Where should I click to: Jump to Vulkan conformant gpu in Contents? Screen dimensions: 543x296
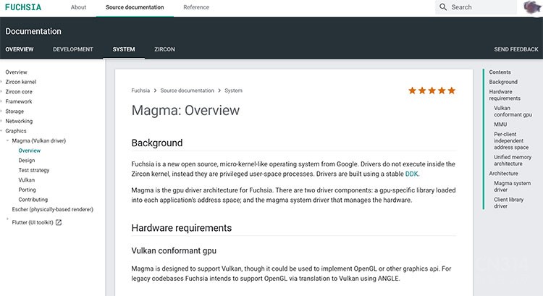[x=513, y=111]
